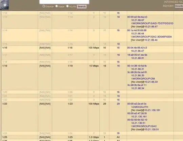Click [NA]/[NA] cell in row 1/16
This screenshot has width=183, height=141.
(45, 48)
